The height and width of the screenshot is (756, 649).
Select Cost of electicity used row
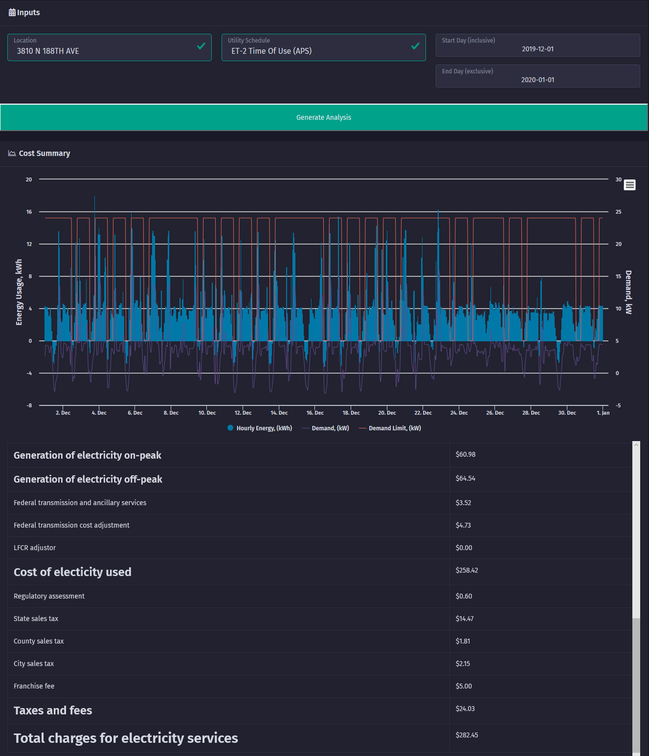pos(320,572)
